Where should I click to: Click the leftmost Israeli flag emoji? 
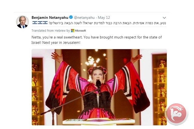[35, 23]
